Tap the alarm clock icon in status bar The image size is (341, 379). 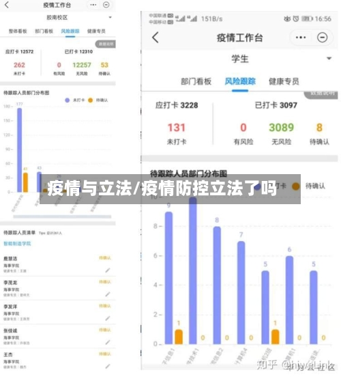point(296,18)
